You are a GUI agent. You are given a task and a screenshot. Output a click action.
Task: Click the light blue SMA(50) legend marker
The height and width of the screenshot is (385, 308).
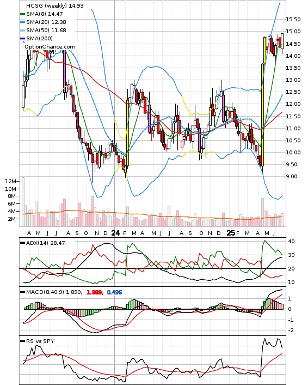22,31
